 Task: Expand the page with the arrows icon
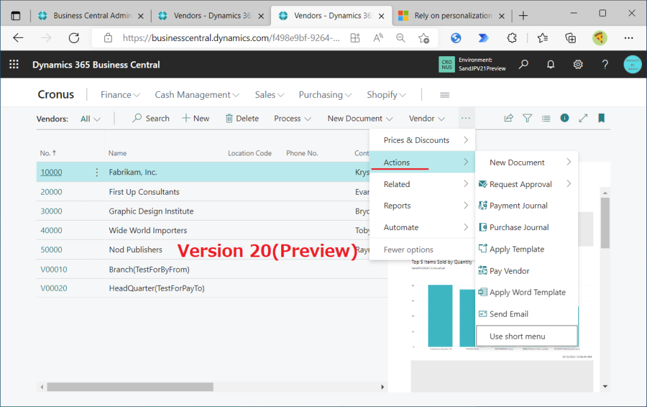tap(583, 118)
